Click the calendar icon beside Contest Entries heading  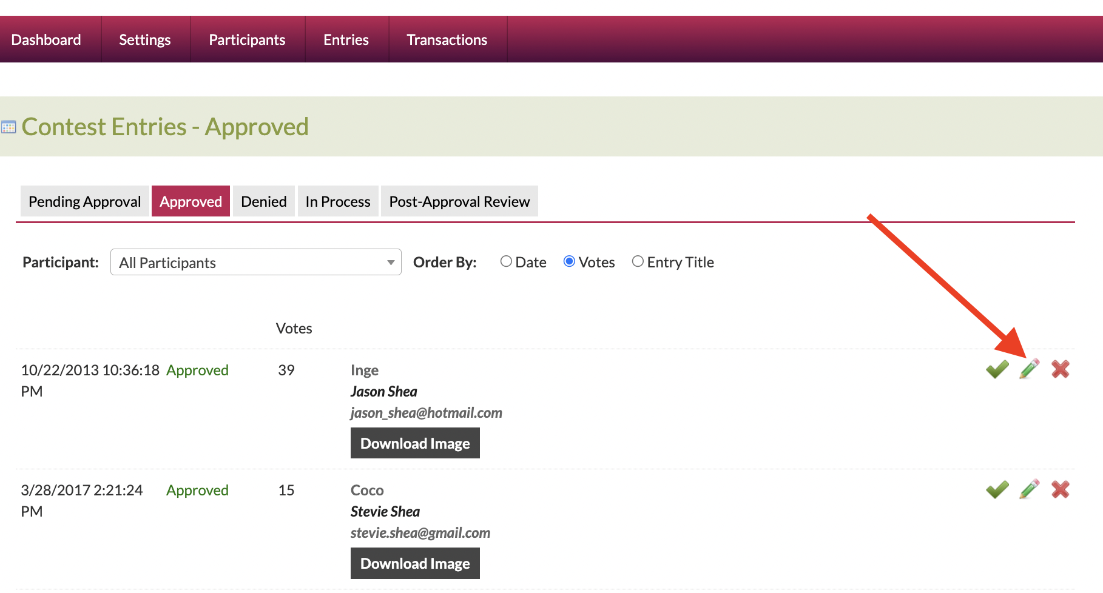(x=8, y=127)
